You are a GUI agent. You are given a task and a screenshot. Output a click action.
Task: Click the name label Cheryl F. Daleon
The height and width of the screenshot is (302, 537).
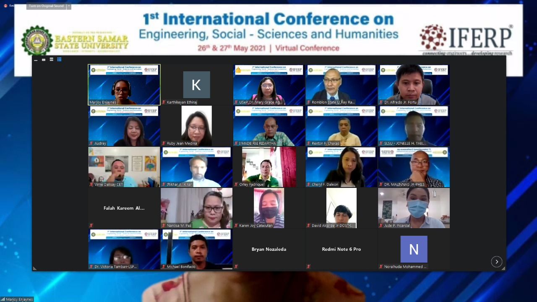(325, 185)
